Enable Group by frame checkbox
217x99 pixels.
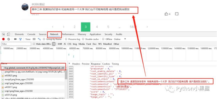44,39
